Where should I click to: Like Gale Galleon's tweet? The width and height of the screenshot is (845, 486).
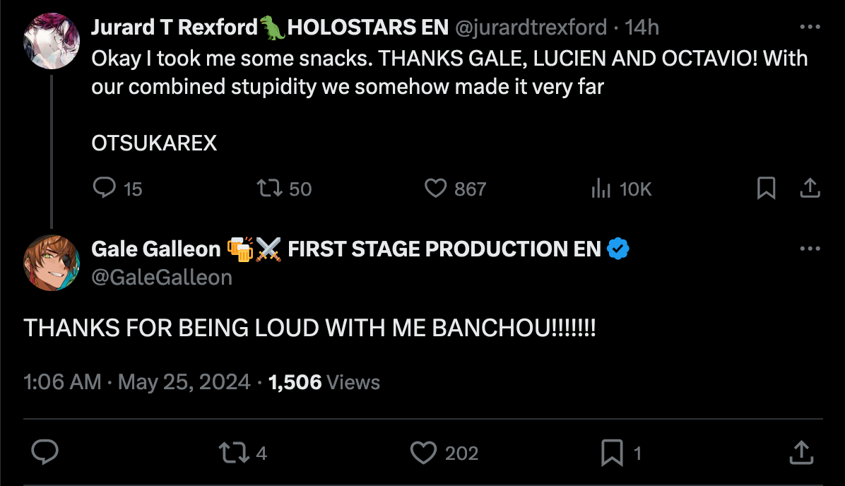click(423, 452)
